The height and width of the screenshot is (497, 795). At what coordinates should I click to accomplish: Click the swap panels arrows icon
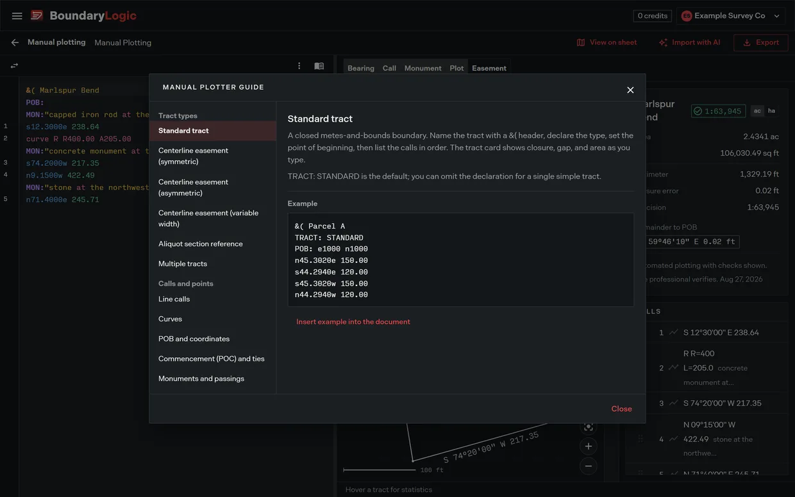pos(14,65)
